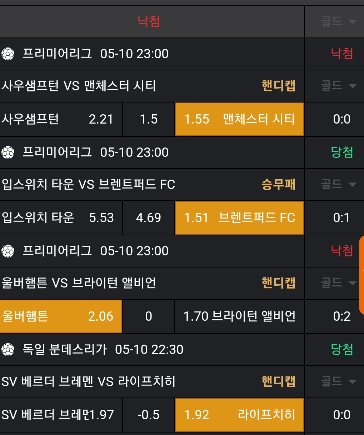Viewport: 364px width, 435px height.
Task: Click soccer ball icon on Wolverhampton match row
Action: click(8, 251)
